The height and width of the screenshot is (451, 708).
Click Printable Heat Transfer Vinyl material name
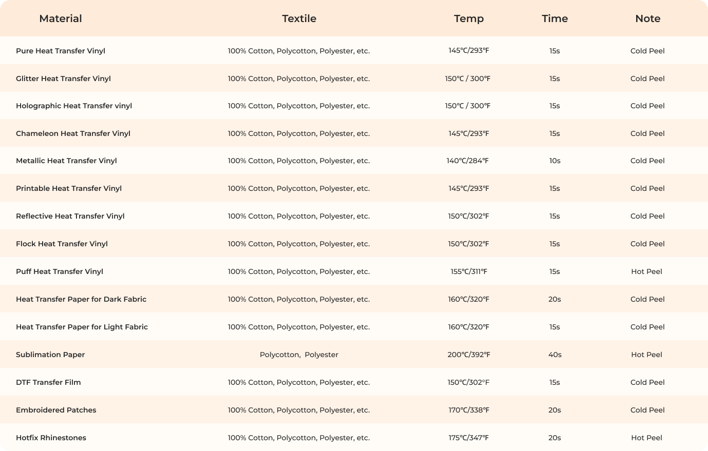69,188
